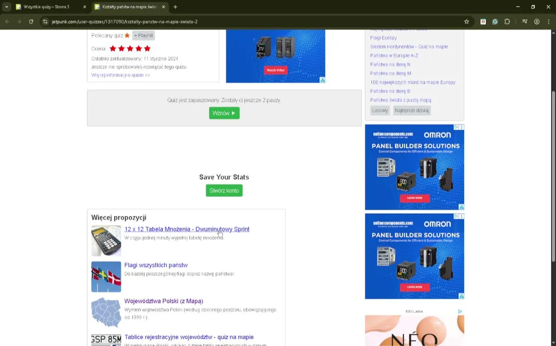Screen dimensions: 556x346
Task: Open Flagi wszystkich państw quiz
Action: [156, 265]
